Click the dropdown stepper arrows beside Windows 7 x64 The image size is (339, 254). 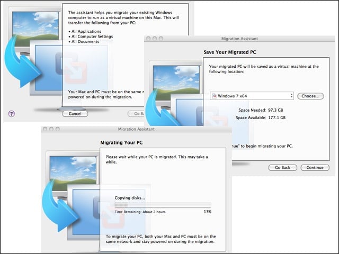[x=292, y=96]
